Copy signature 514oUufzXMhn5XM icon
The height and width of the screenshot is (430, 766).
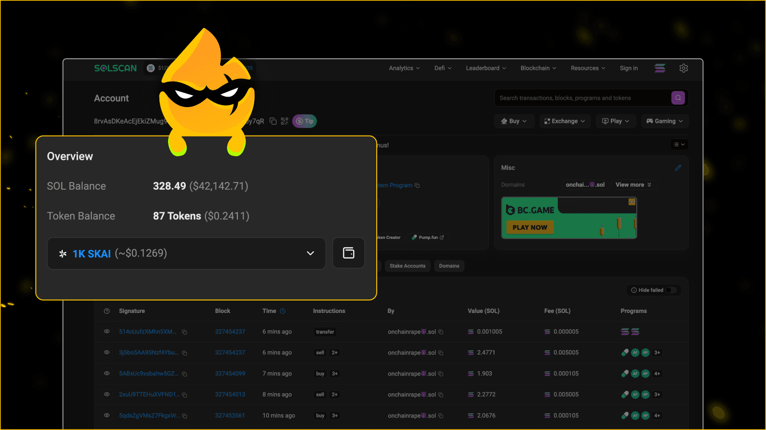click(184, 332)
